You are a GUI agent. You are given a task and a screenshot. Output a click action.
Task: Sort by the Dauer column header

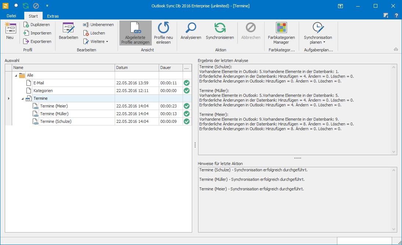click(x=171, y=67)
